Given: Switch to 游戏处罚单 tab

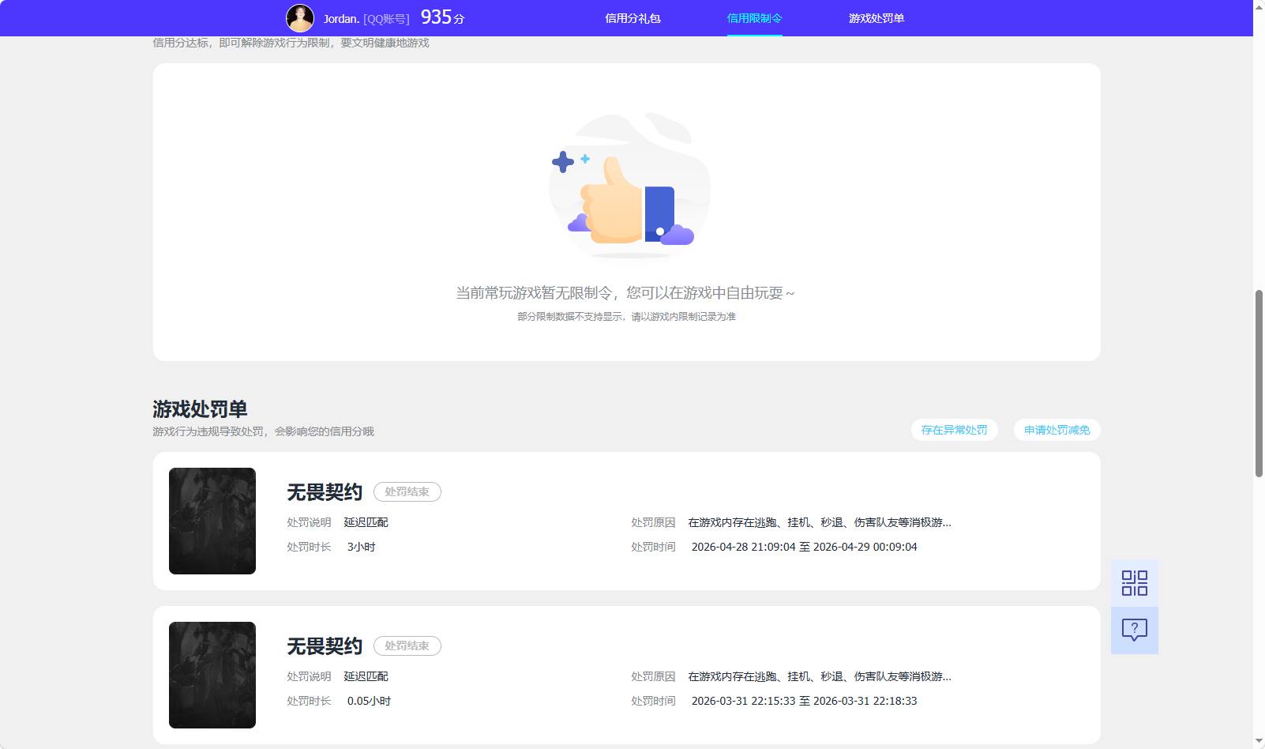Looking at the screenshot, I should coord(876,18).
